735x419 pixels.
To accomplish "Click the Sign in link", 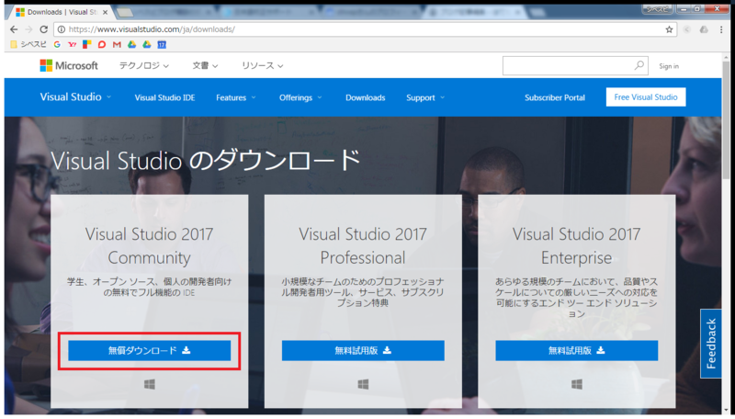I will coord(669,66).
